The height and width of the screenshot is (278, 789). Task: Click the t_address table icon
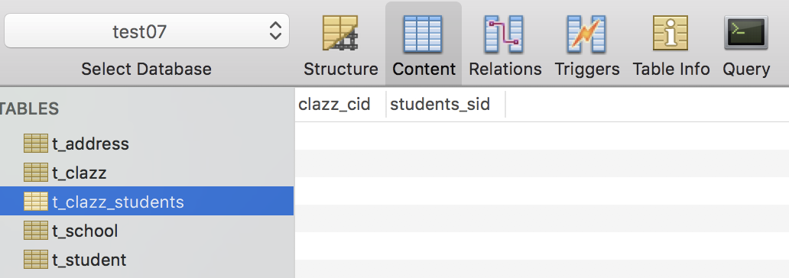(x=36, y=144)
